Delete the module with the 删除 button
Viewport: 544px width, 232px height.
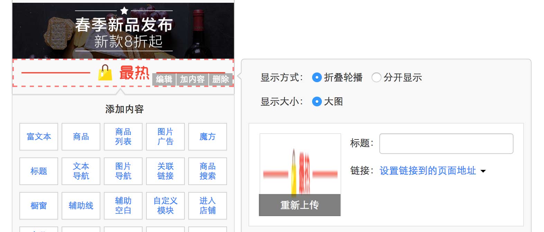[221, 79]
